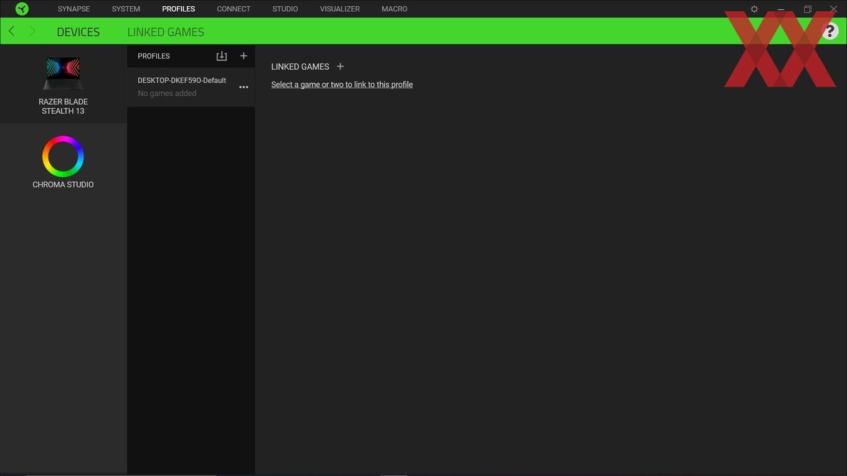847x476 pixels.
Task: Switch to the System tab
Action: 126,9
